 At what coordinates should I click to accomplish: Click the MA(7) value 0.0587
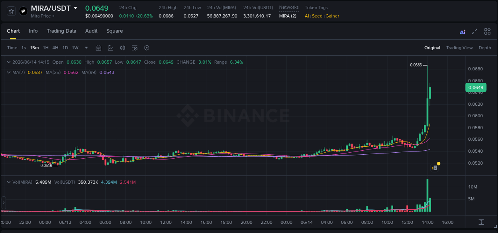[35, 72]
